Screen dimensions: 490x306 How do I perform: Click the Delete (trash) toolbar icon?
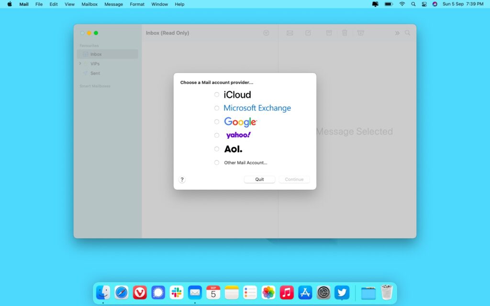[x=345, y=33]
